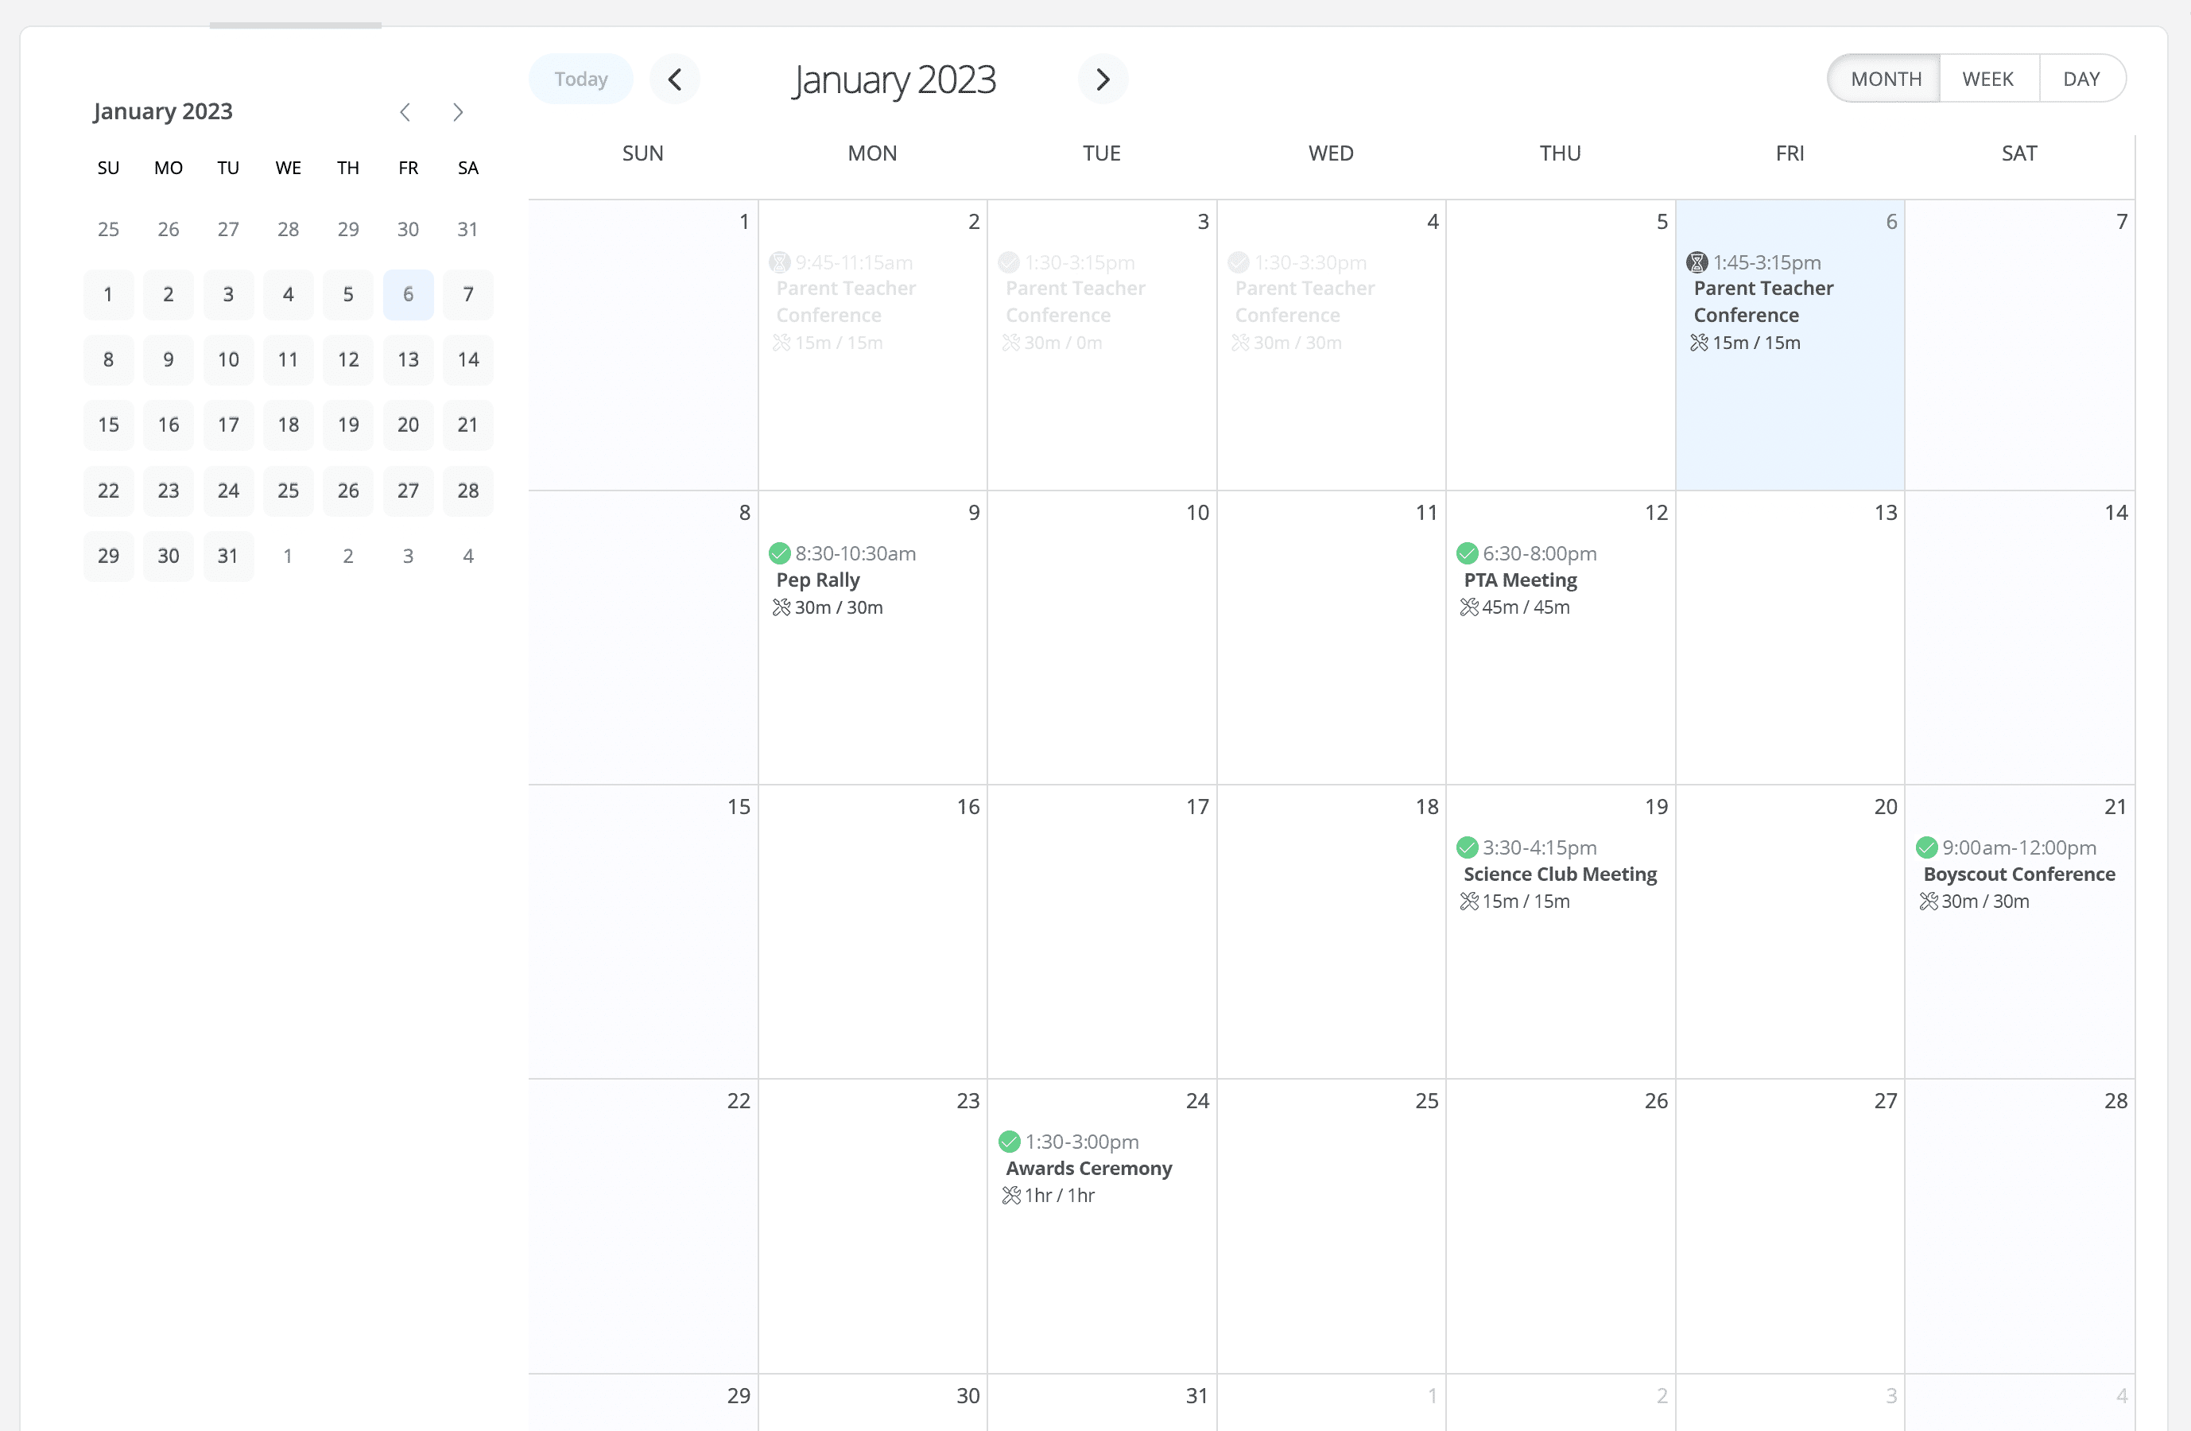Screen dimensions: 2191x1431
Task: Click the green check icon on Pep Rally
Action: click(779, 553)
